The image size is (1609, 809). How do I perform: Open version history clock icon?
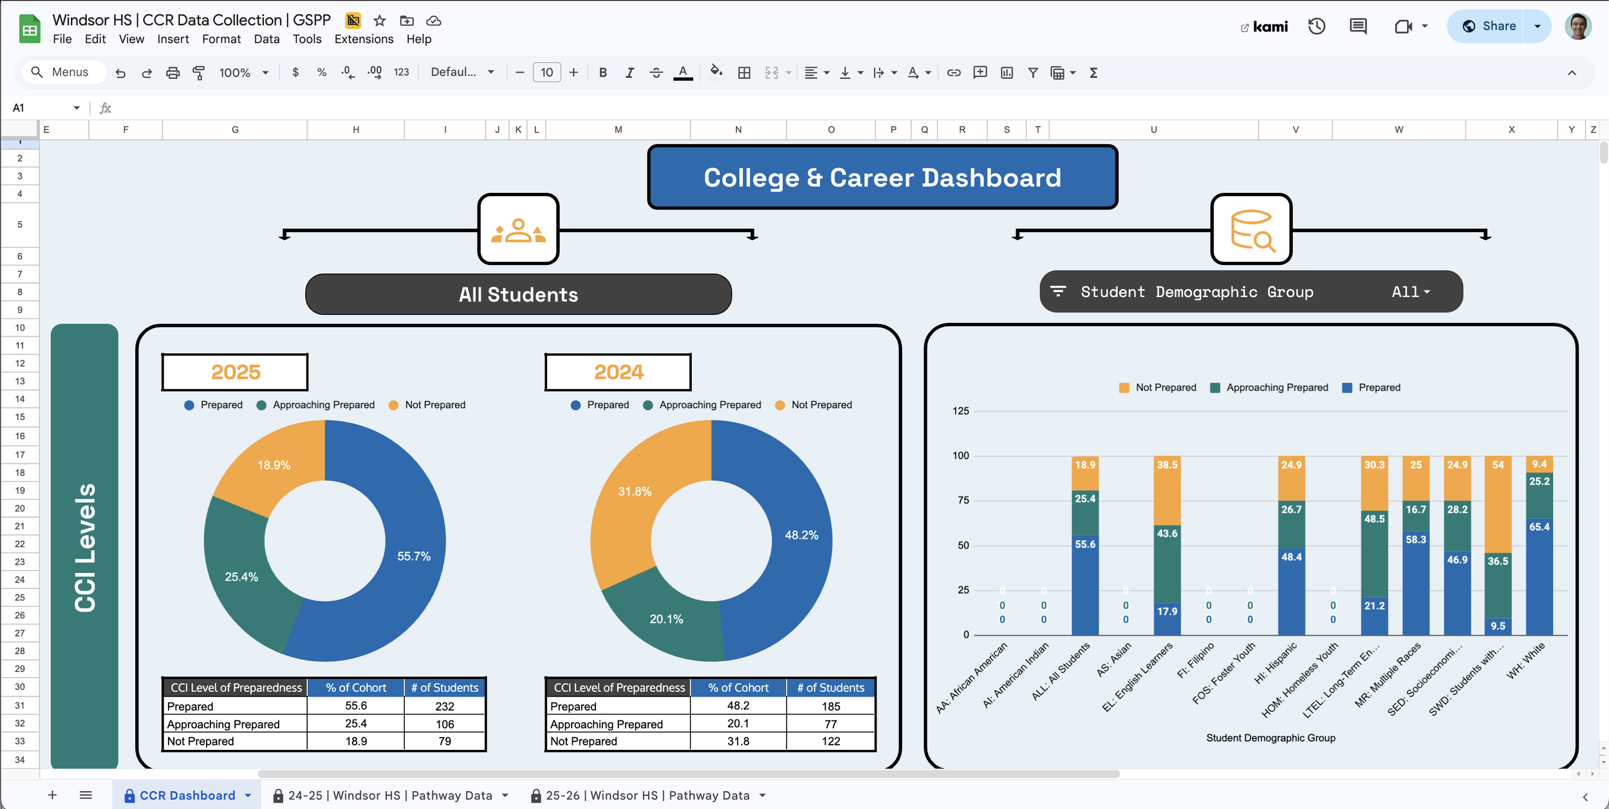(1316, 26)
